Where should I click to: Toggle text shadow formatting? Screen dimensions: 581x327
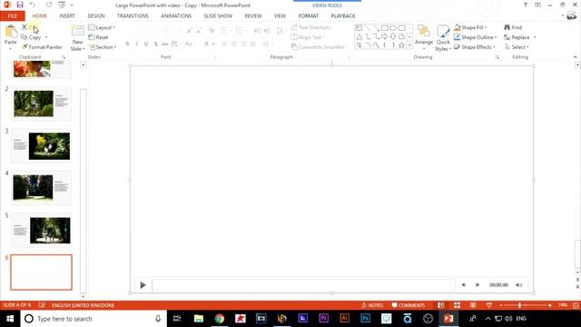pos(155,44)
